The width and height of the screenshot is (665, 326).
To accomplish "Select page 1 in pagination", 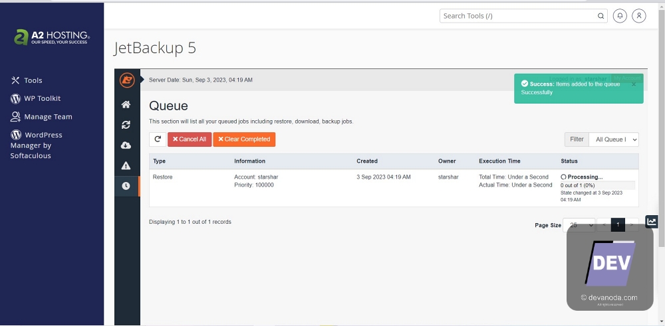I will click(618, 225).
